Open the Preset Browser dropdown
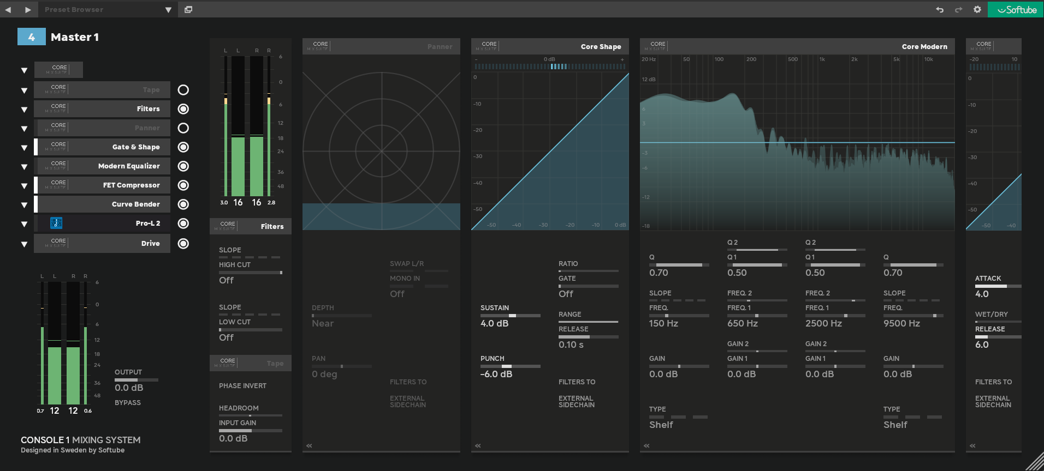Viewport: 1044px width, 471px height. 168,10
